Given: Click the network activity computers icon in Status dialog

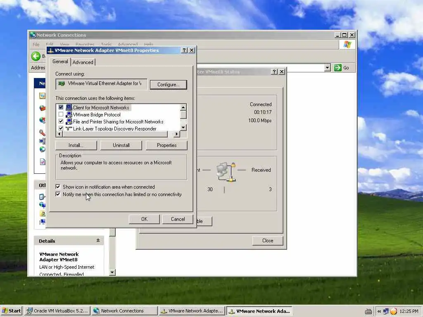Looking at the screenshot, I should (226, 172).
